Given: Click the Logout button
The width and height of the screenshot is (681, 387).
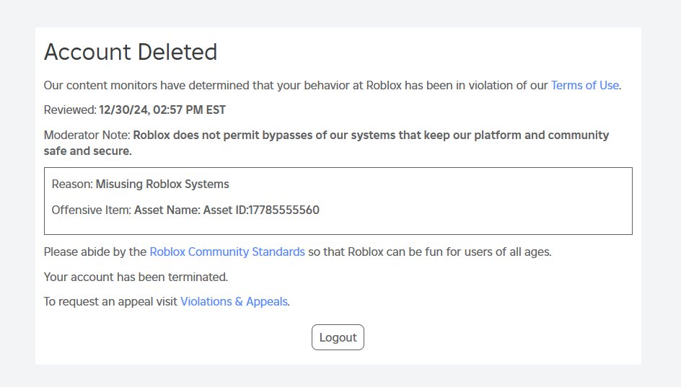Looking at the screenshot, I should point(338,337).
